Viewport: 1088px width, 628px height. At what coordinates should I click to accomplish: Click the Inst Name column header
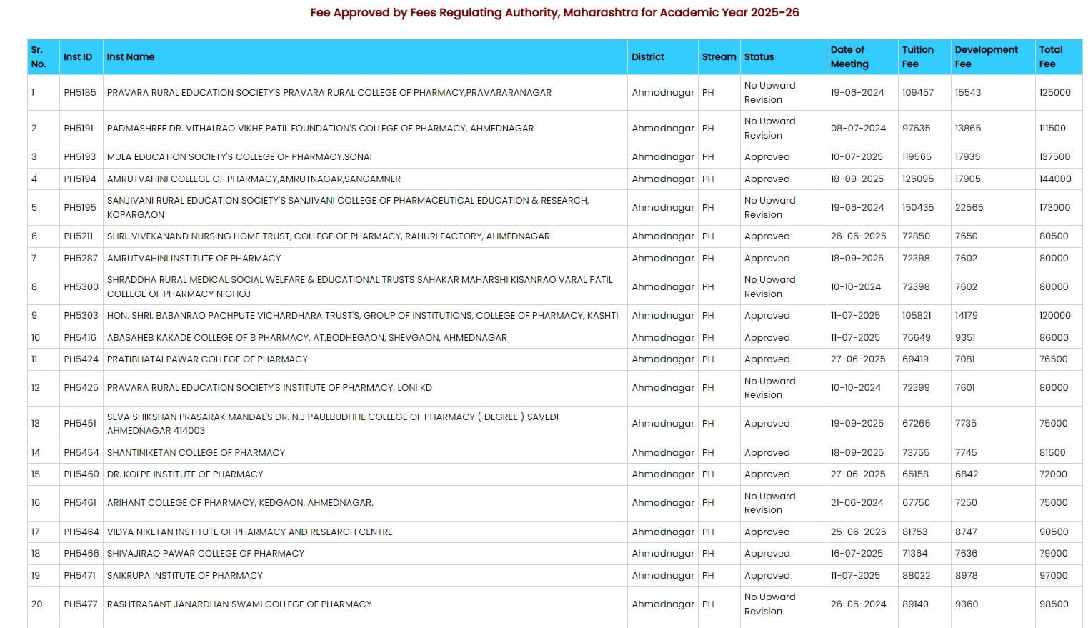131,57
